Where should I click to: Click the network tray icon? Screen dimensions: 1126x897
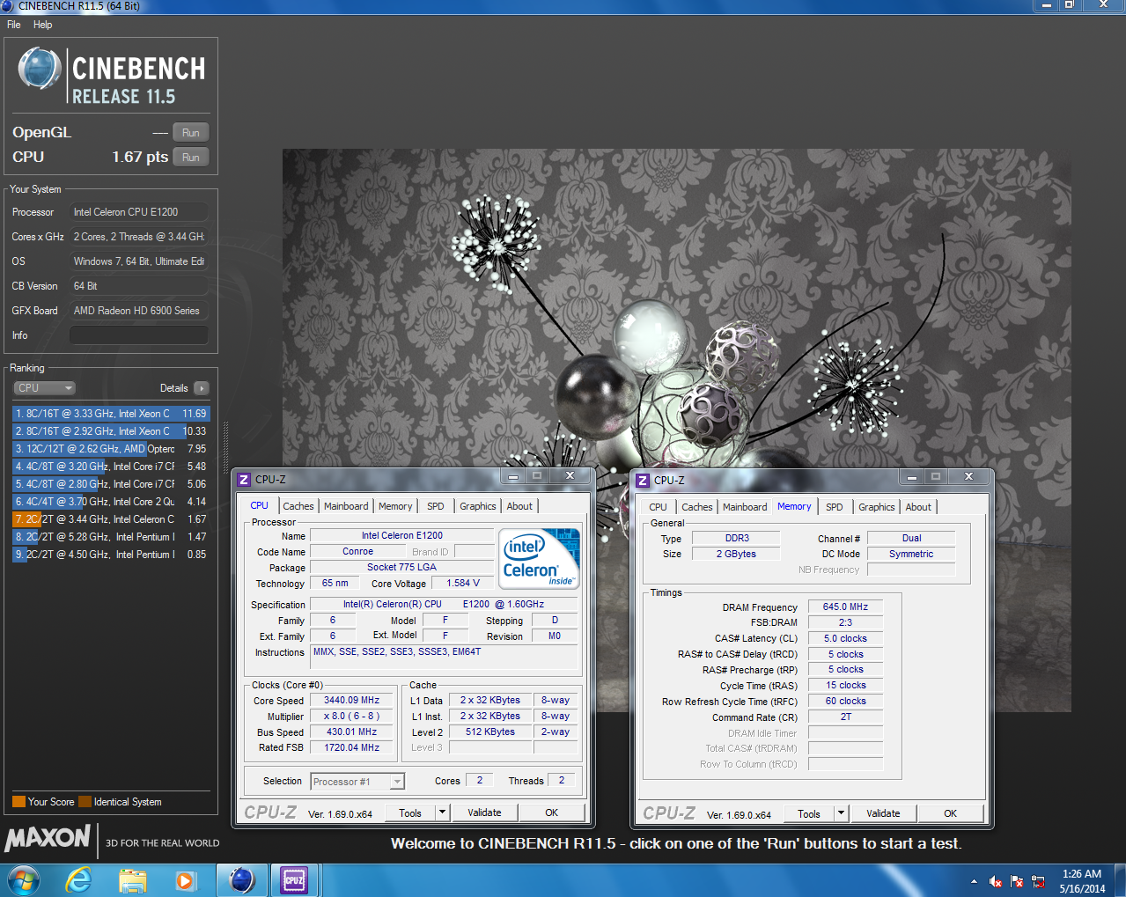pos(1038,881)
